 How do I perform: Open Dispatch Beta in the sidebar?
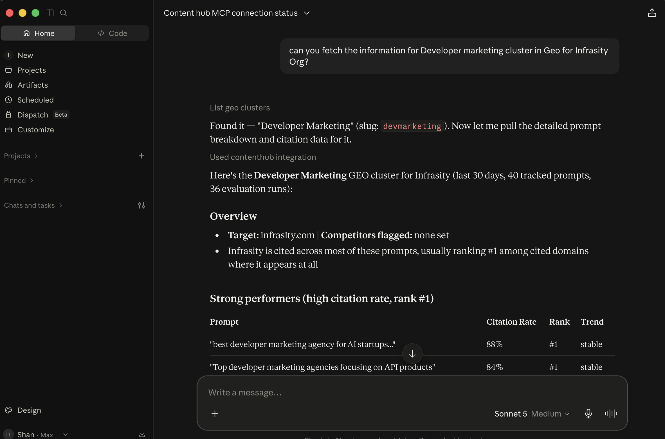pyautogui.click(x=37, y=115)
